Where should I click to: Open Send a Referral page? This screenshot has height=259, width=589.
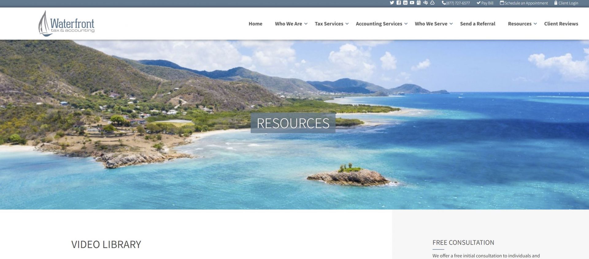click(x=478, y=24)
